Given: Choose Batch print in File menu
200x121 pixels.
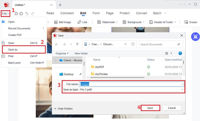Looking at the screenshot, I should [x=24, y=63].
